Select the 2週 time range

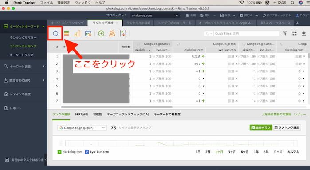pos(208,152)
